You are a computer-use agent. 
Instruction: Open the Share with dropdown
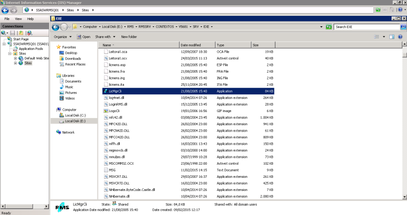[x=105, y=37]
